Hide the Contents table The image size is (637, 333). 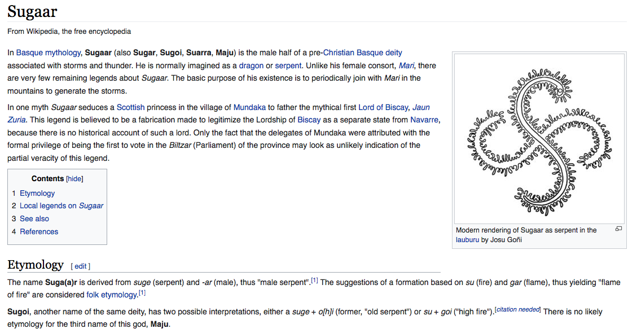74,179
